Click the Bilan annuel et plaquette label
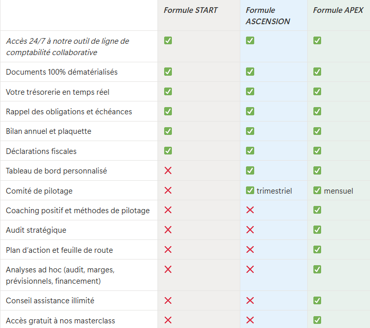This screenshot has width=370, height=328. coord(48,131)
